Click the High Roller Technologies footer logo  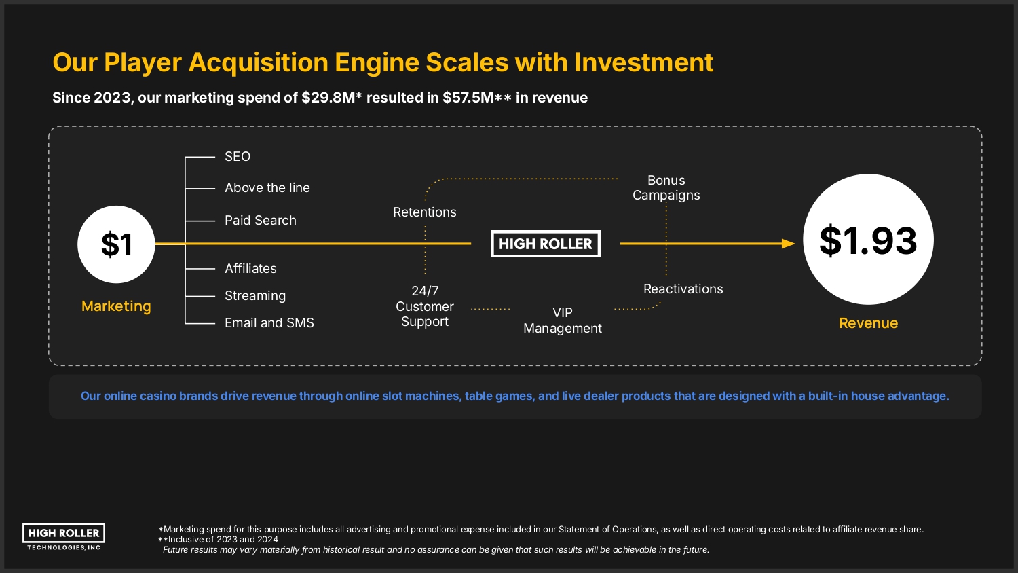tap(64, 536)
